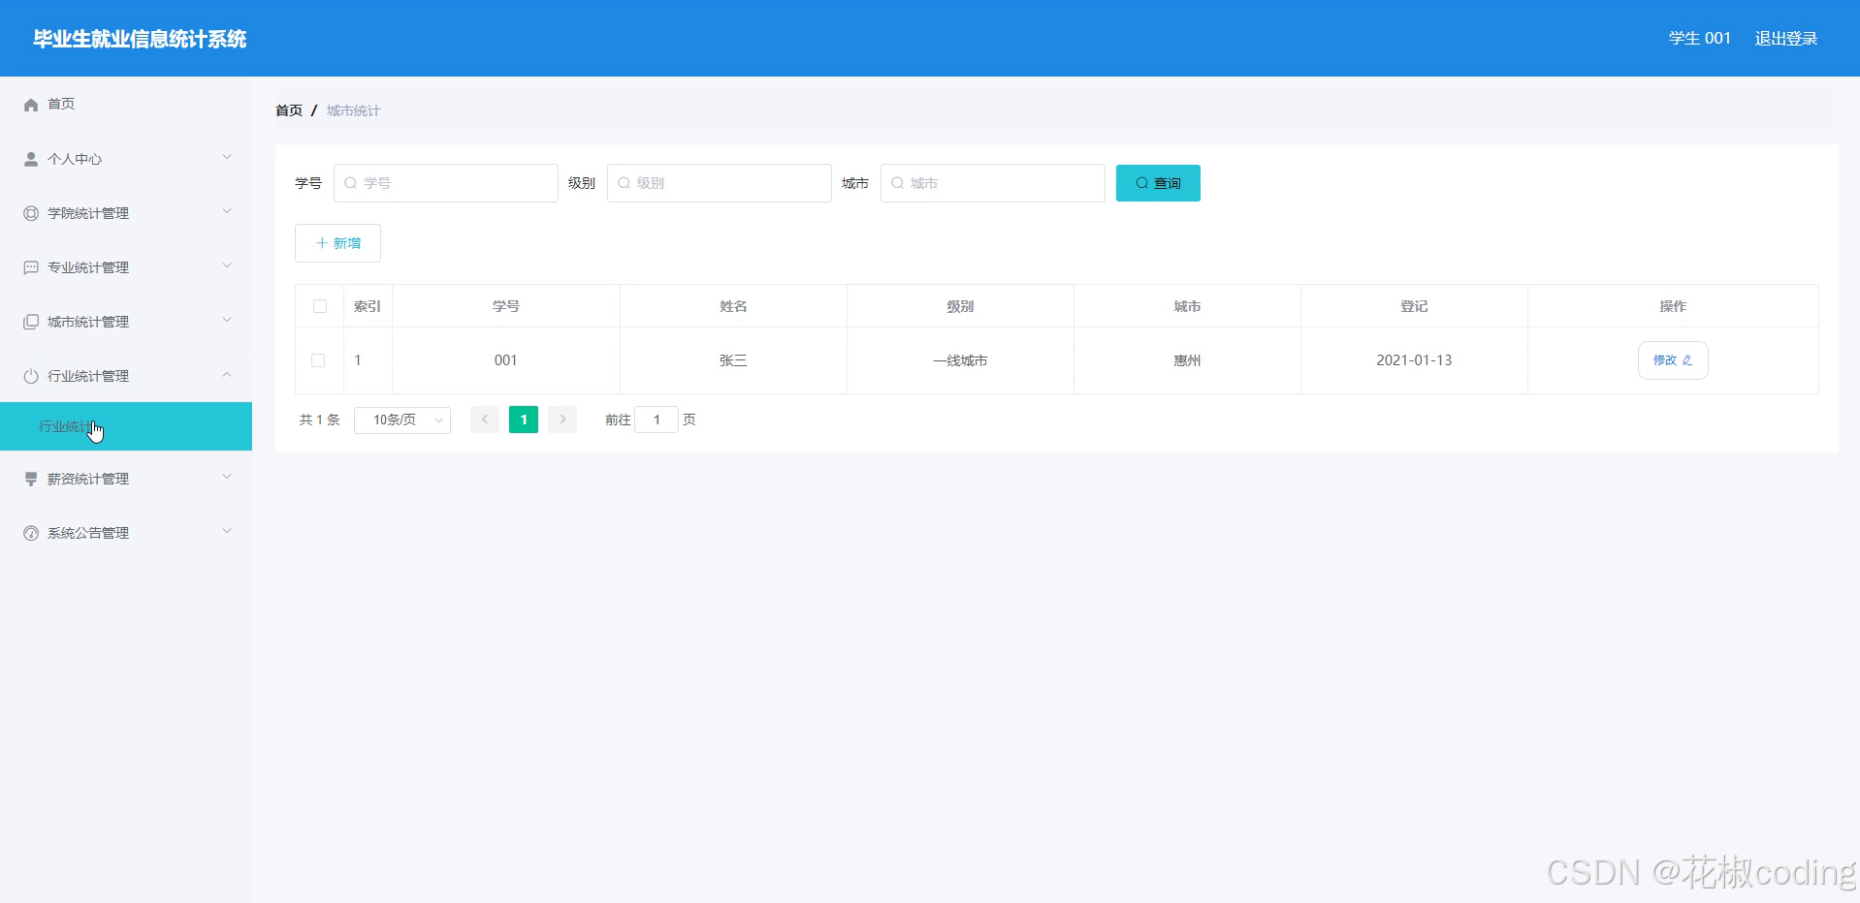Image resolution: width=1860 pixels, height=903 pixels.
Task: Open the 系统公告管理 menu label
Action: (x=88, y=533)
